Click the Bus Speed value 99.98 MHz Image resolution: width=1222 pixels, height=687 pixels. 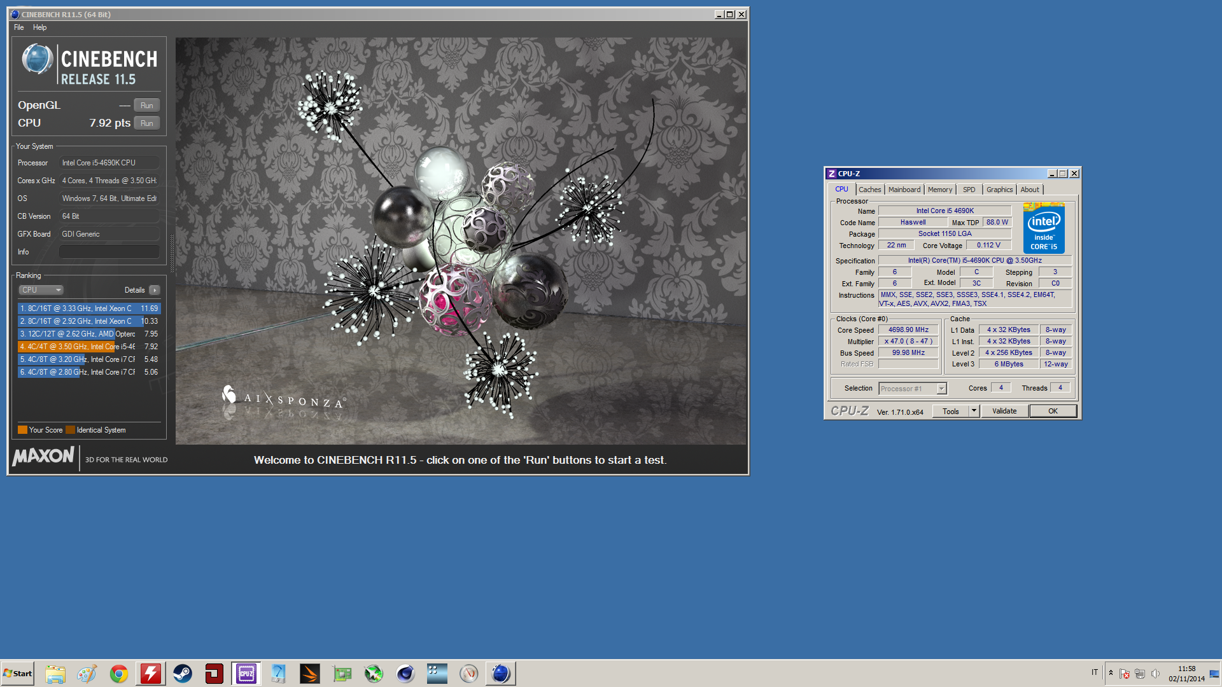(908, 353)
